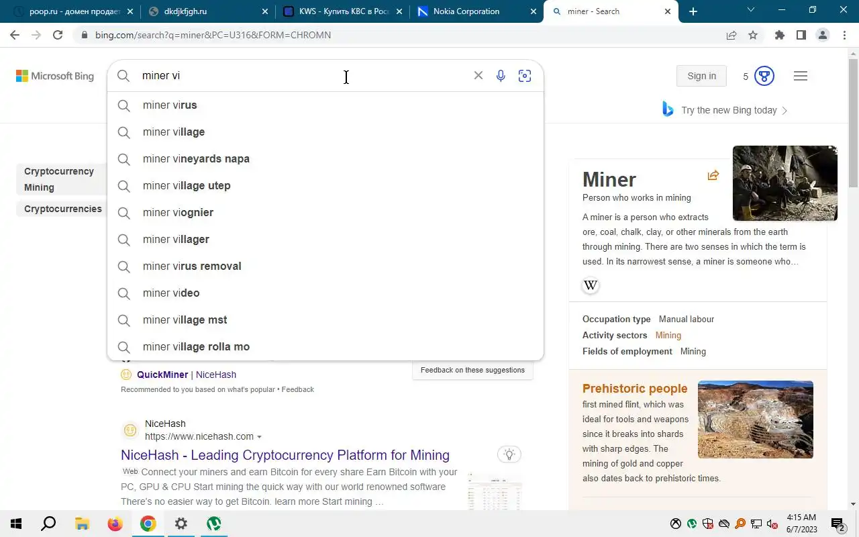This screenshot has height=537, width=859.
Task: Switch to KWS tab
Action: pyautogui.click(x=342, y=11)
